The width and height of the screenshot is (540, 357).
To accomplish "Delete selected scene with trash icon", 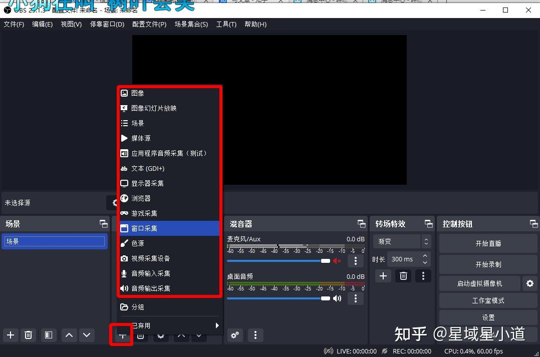I will coord(28,335).
